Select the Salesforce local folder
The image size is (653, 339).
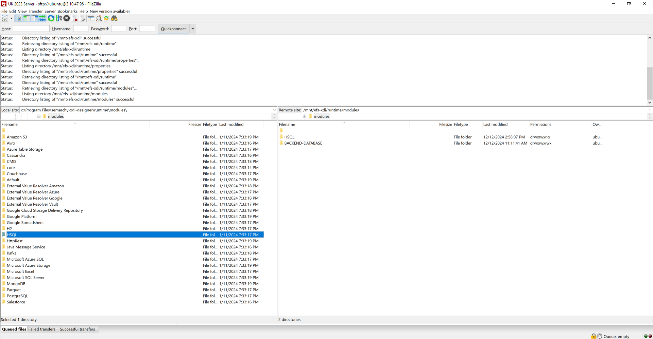[x=16, y=302]
